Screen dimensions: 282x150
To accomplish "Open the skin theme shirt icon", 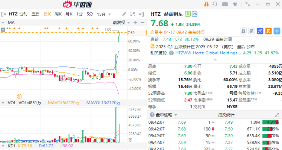I will pyautogui.click(x=235, y=4).
